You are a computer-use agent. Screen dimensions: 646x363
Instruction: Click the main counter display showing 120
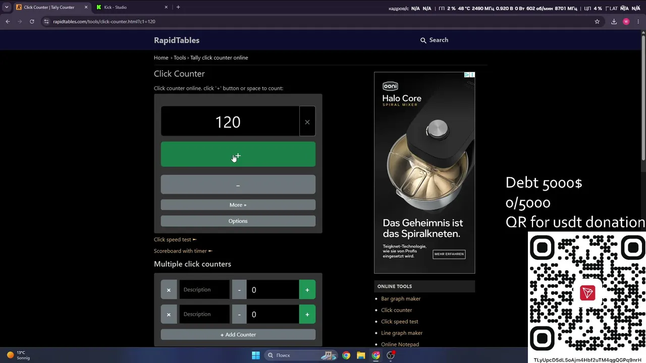click(x=230, y=122)
